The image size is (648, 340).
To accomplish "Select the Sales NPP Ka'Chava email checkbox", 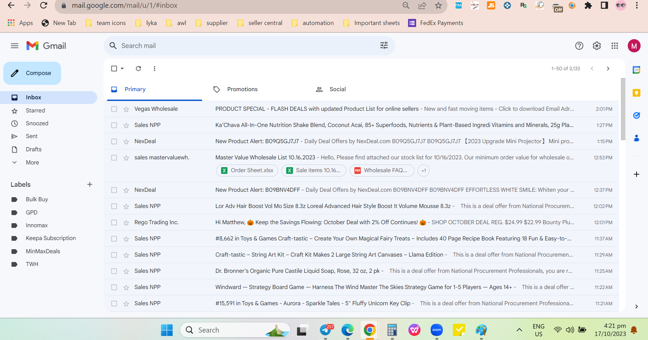I will coord(114,125).
